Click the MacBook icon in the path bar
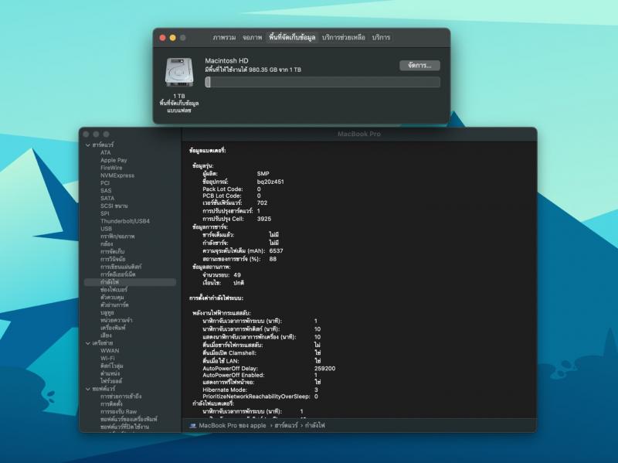 pyautogui.click(x=192, y=426)
